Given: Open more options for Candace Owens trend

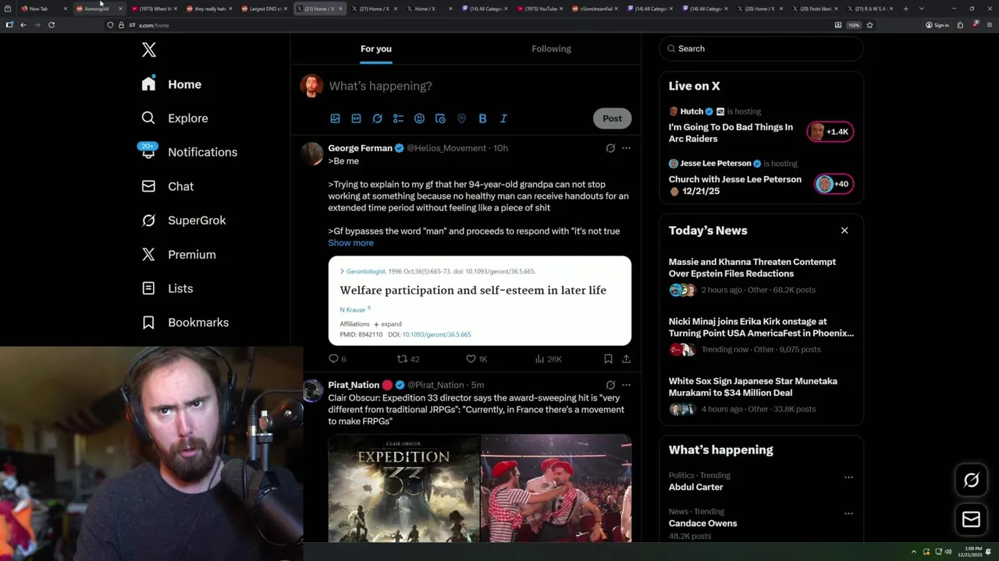Looking at the screenshot, I should tap(848, 513).
